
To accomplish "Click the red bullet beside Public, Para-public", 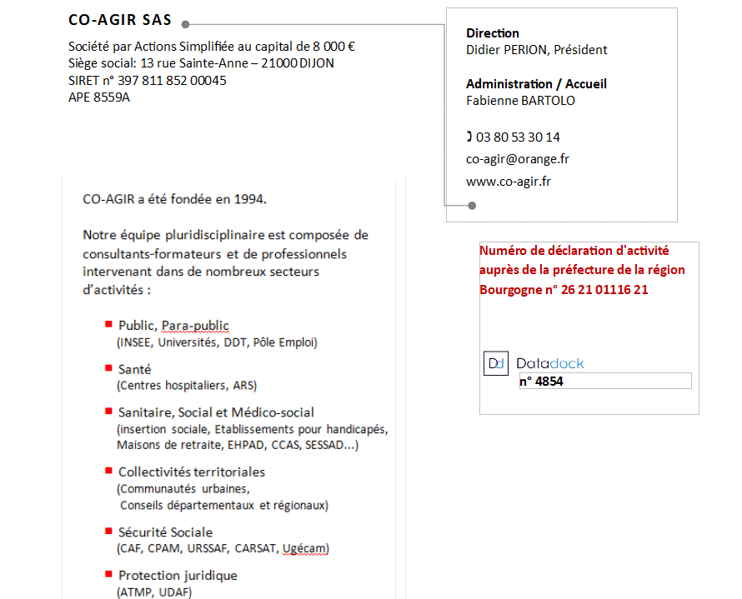I will click(x=108, y=324).
